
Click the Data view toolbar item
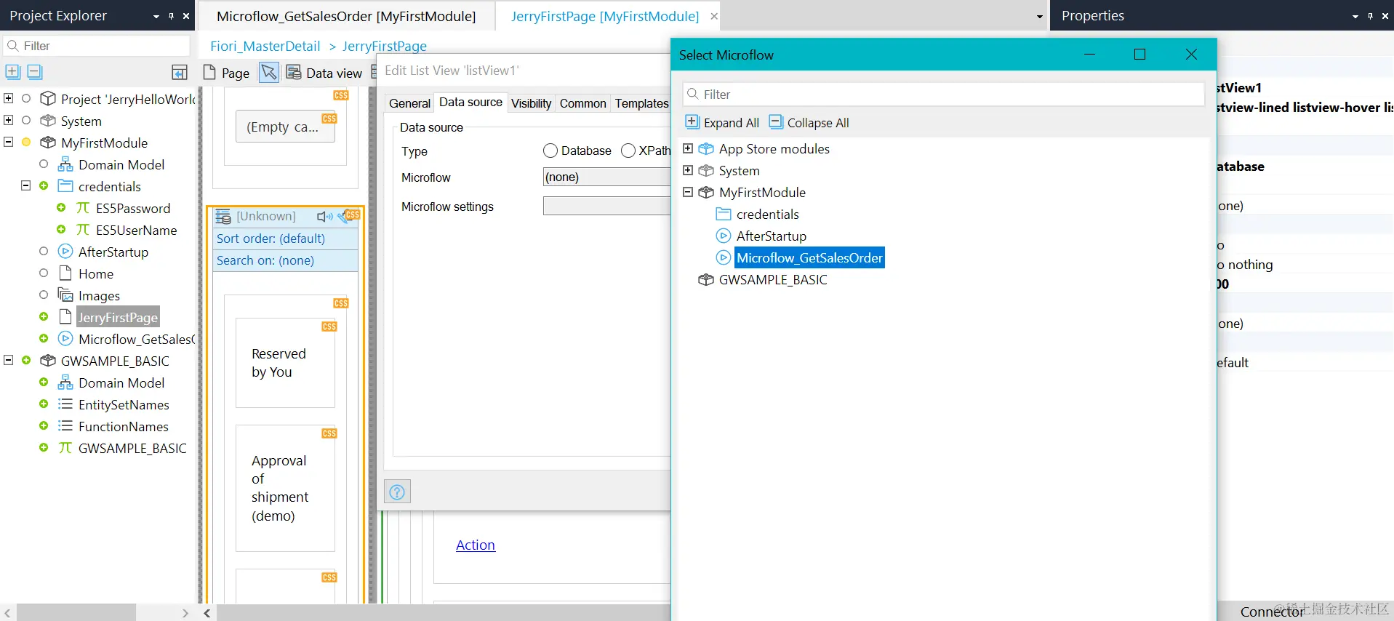point(324,73)
